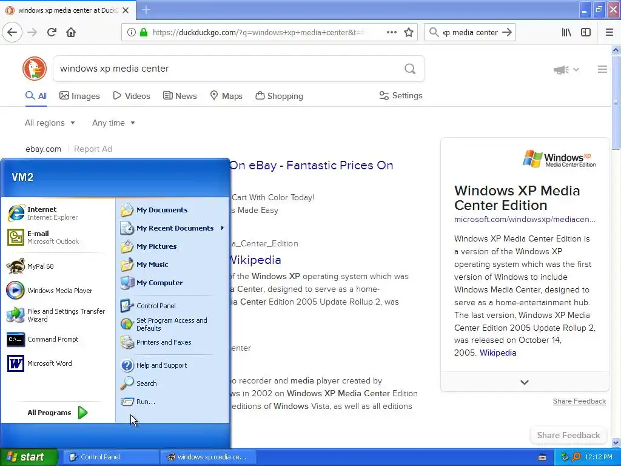Open Files and Settings Transfer Wizard
The width and height of the screenshot is (621, 466).
(x=58, y=315)
